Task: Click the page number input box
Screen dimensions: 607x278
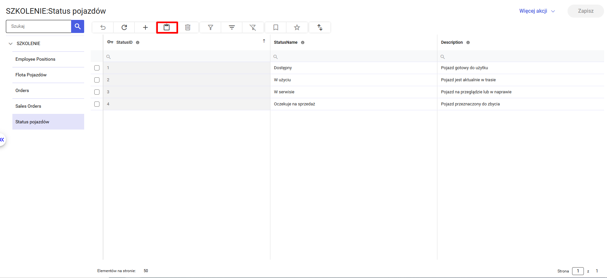Action: coord(578,271)
